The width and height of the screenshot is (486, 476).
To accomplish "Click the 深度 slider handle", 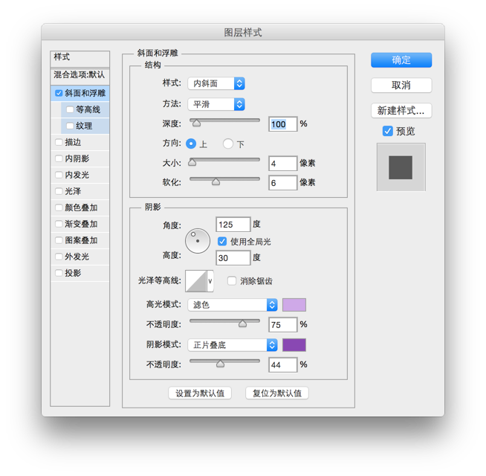I will (196, 123).
